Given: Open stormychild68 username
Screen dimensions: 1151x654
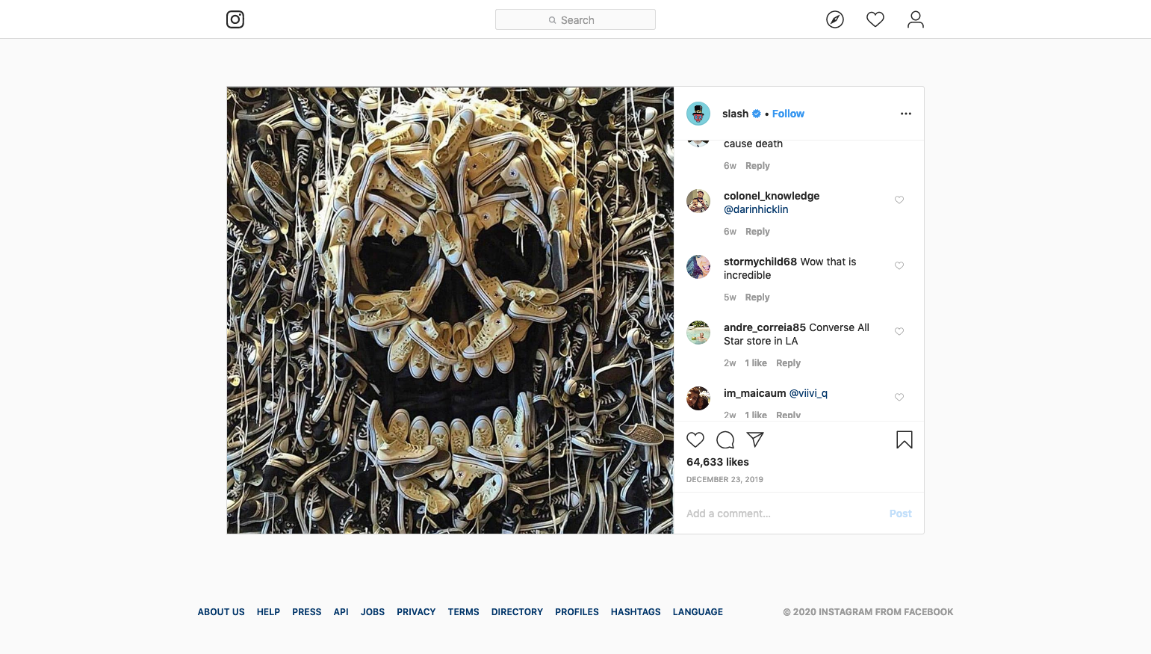Looking at the screenshot, I should click(760, 262).
